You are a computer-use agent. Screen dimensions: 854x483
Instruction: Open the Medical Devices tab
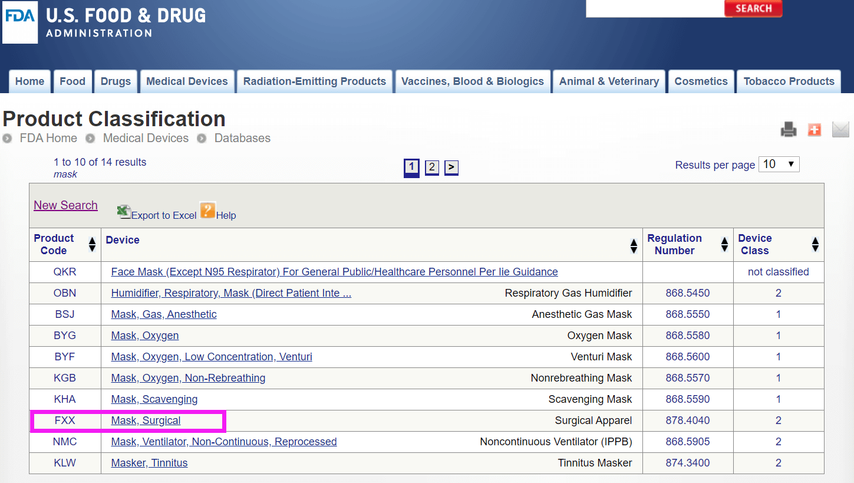pos(187,81)
